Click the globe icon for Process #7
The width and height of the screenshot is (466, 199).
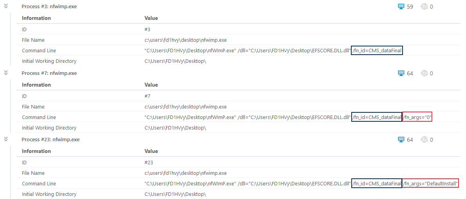424,73
